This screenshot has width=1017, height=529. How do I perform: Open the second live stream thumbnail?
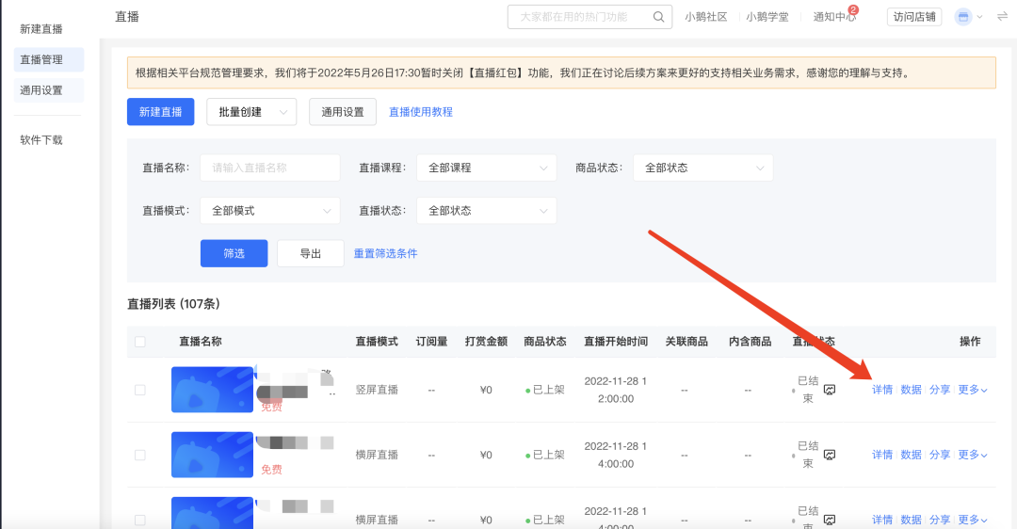(x=212, y=455)
